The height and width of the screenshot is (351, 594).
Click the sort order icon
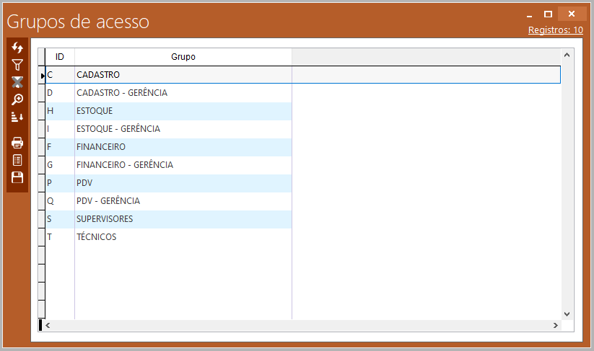coord(17,117)
